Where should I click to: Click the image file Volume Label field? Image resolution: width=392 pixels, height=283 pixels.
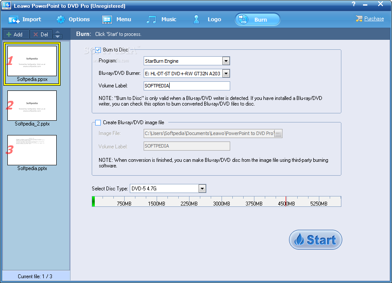[187, 146]
